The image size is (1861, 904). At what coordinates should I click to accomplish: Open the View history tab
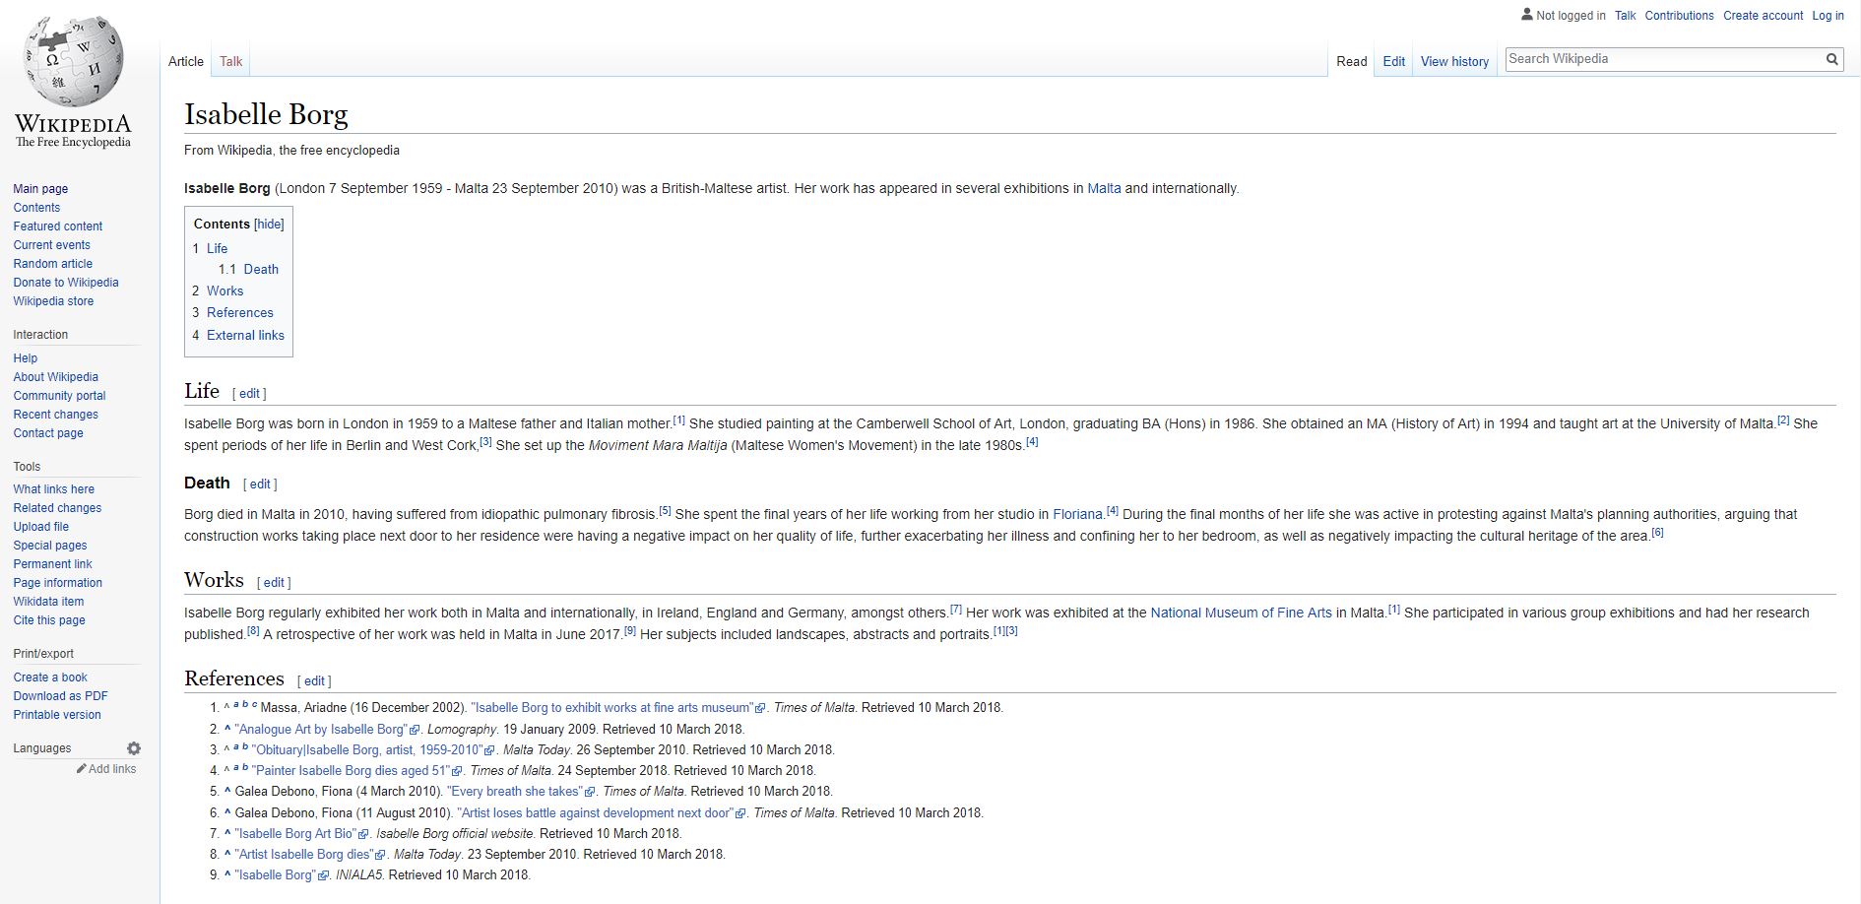1453,61
